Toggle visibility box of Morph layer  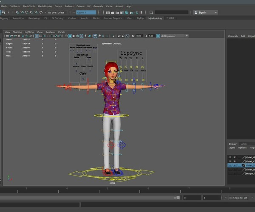coord(230,173)
